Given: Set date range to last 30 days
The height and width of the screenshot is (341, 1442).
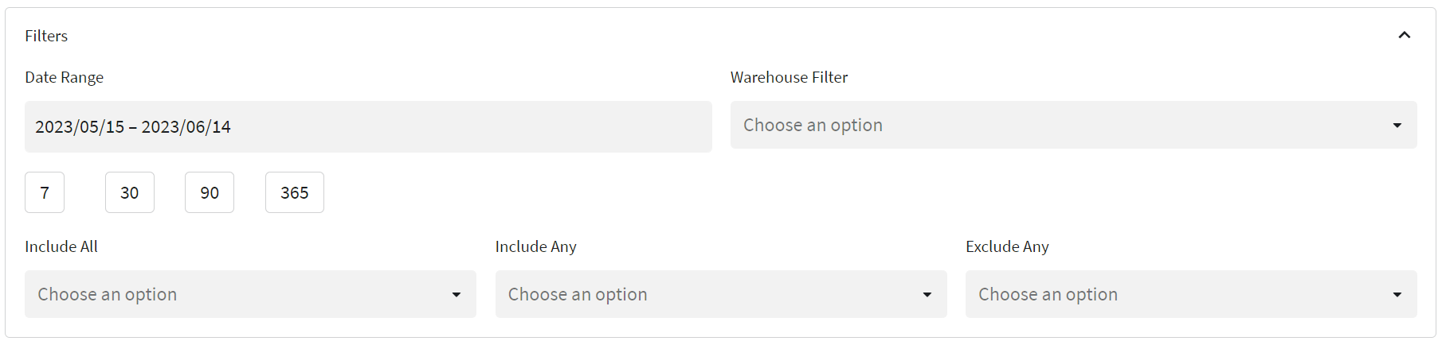Looking at the screenshot, I should 130,192.
